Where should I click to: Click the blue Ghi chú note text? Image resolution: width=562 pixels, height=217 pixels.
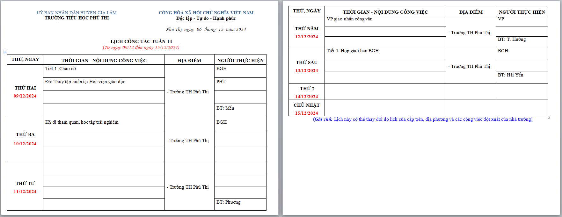[422, 119]
